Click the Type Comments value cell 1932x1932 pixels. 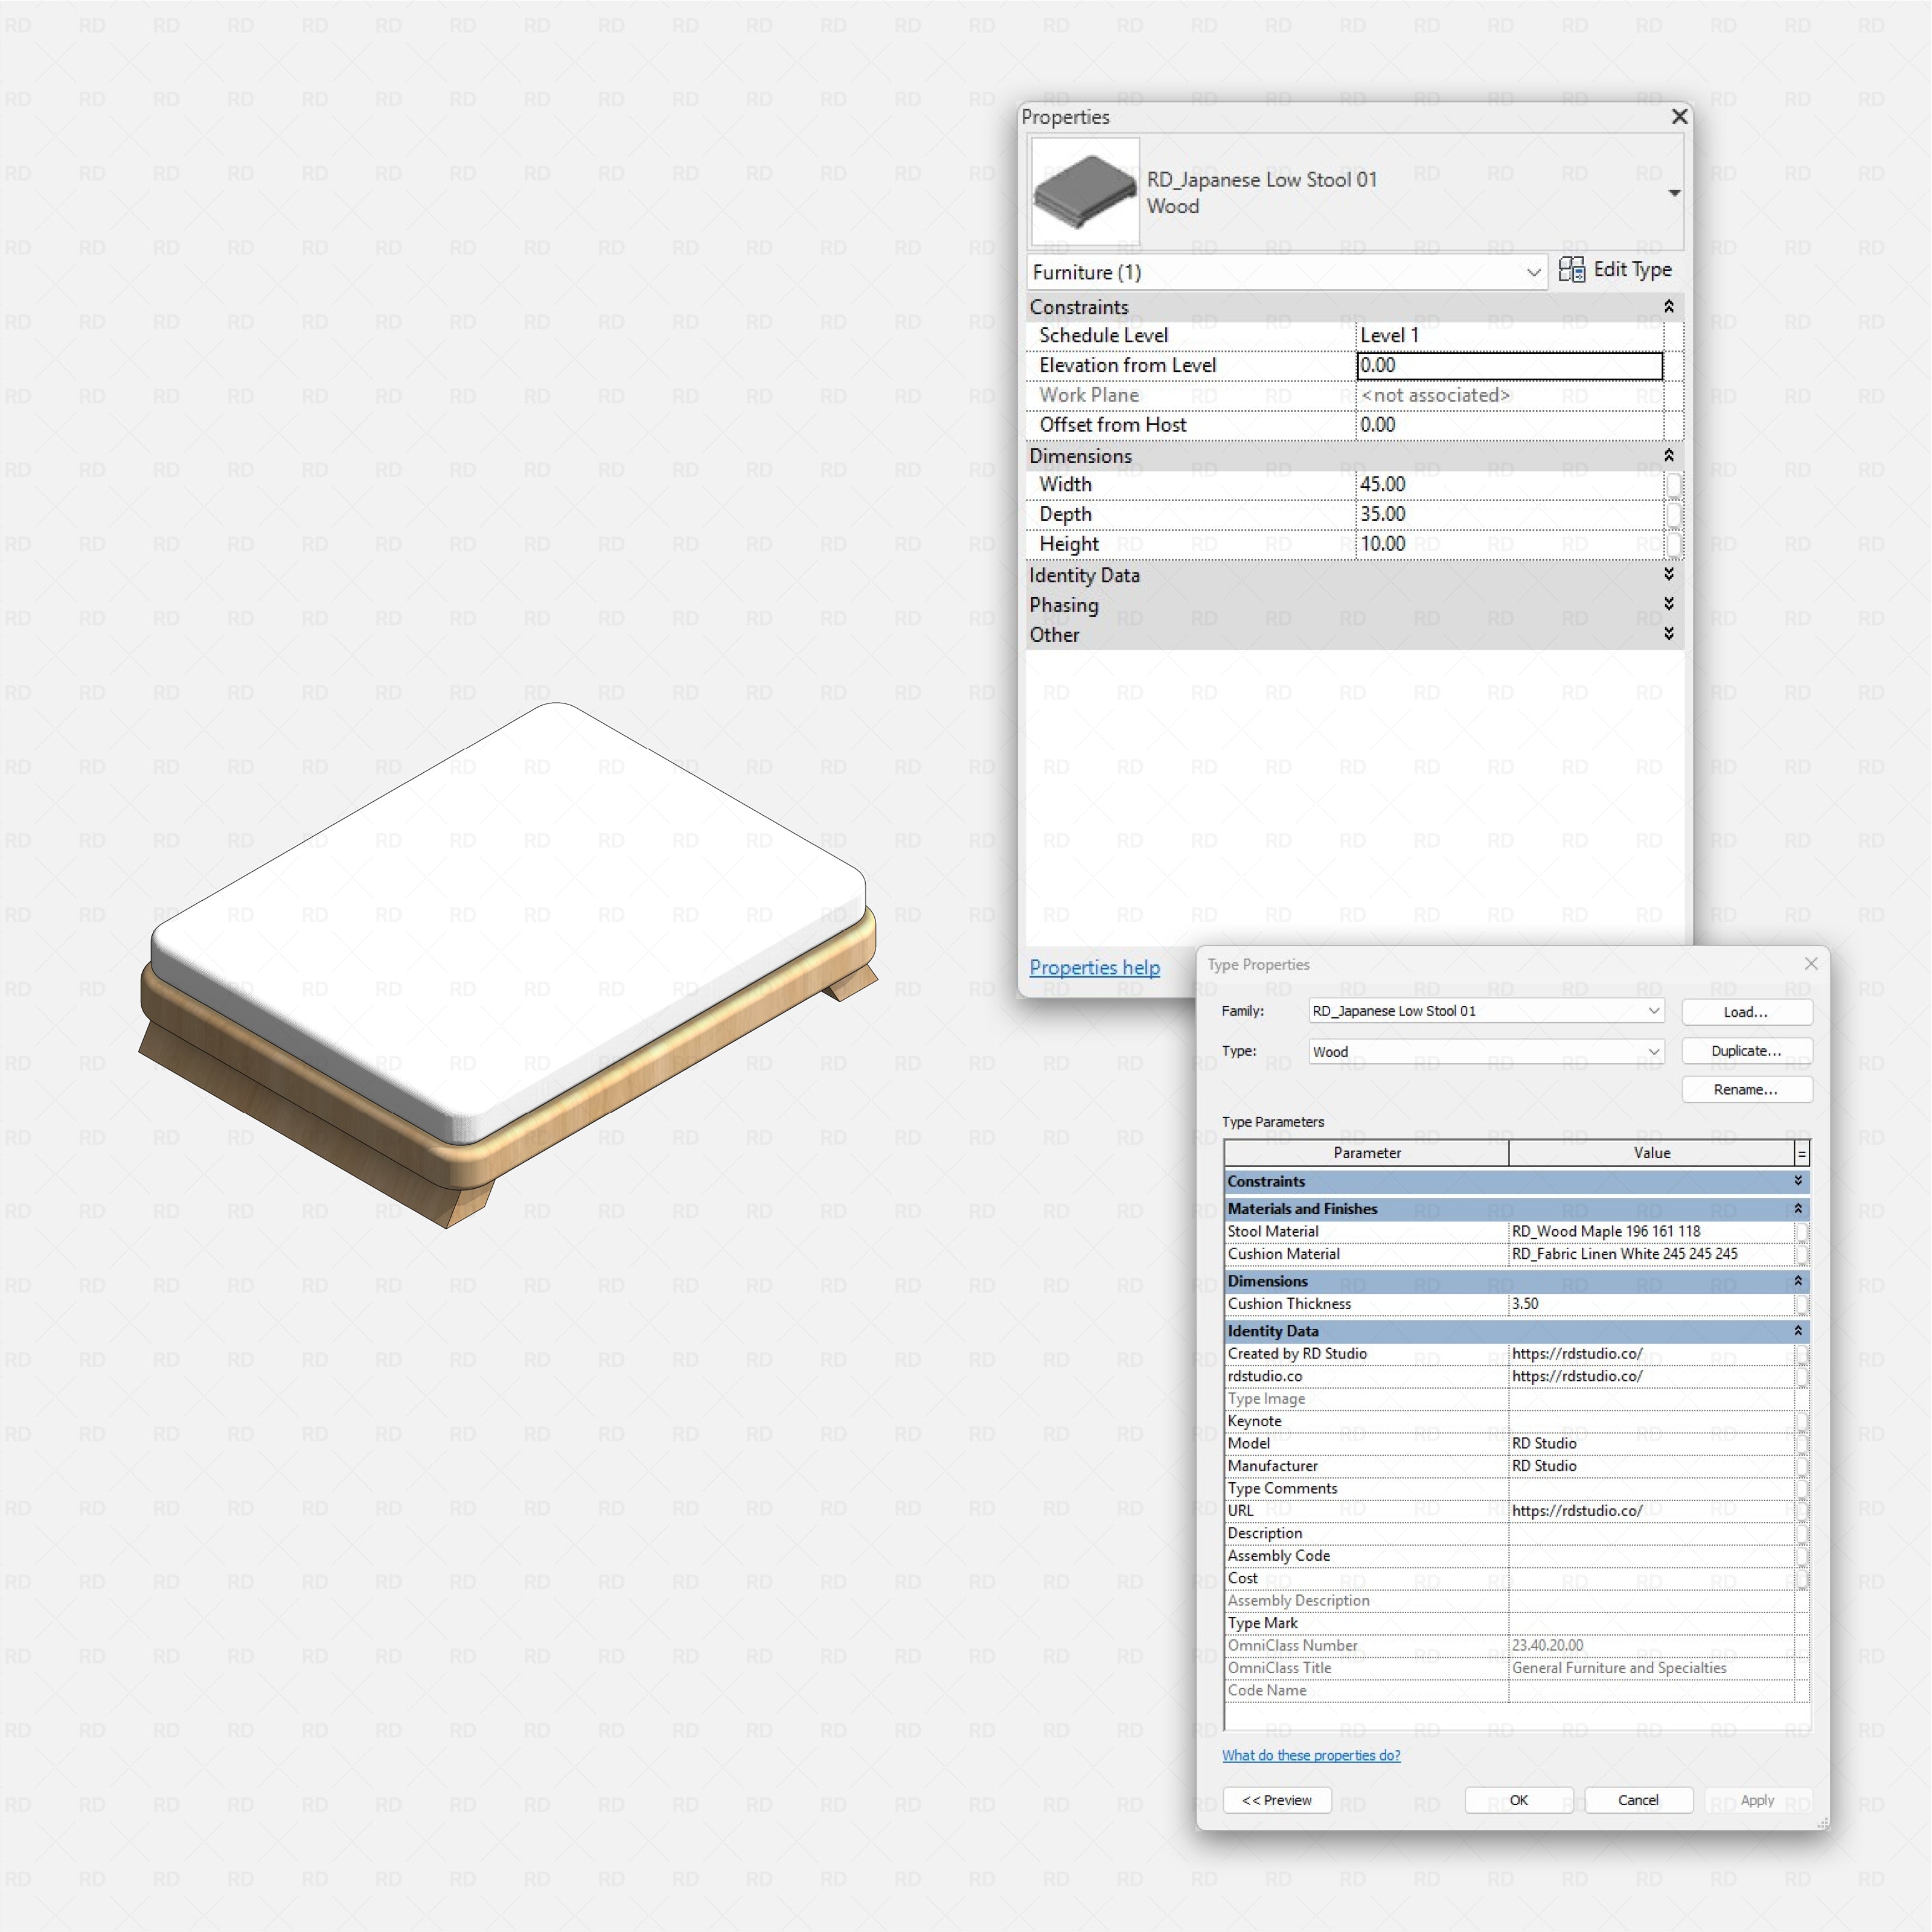tap(1651, 1489)
